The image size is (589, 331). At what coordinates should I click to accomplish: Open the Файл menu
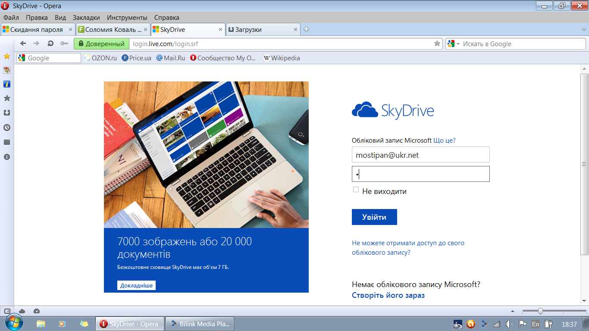pyautogui.click(x=11, y=18)
